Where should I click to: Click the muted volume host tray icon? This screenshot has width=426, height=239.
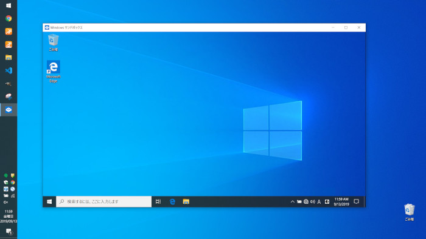[x=5, y=202]
